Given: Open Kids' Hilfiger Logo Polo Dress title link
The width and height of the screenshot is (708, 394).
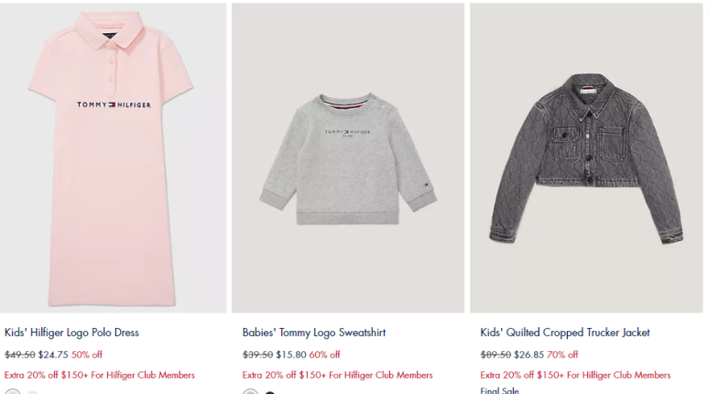Looking at the screenshot, I should [71, 333].
